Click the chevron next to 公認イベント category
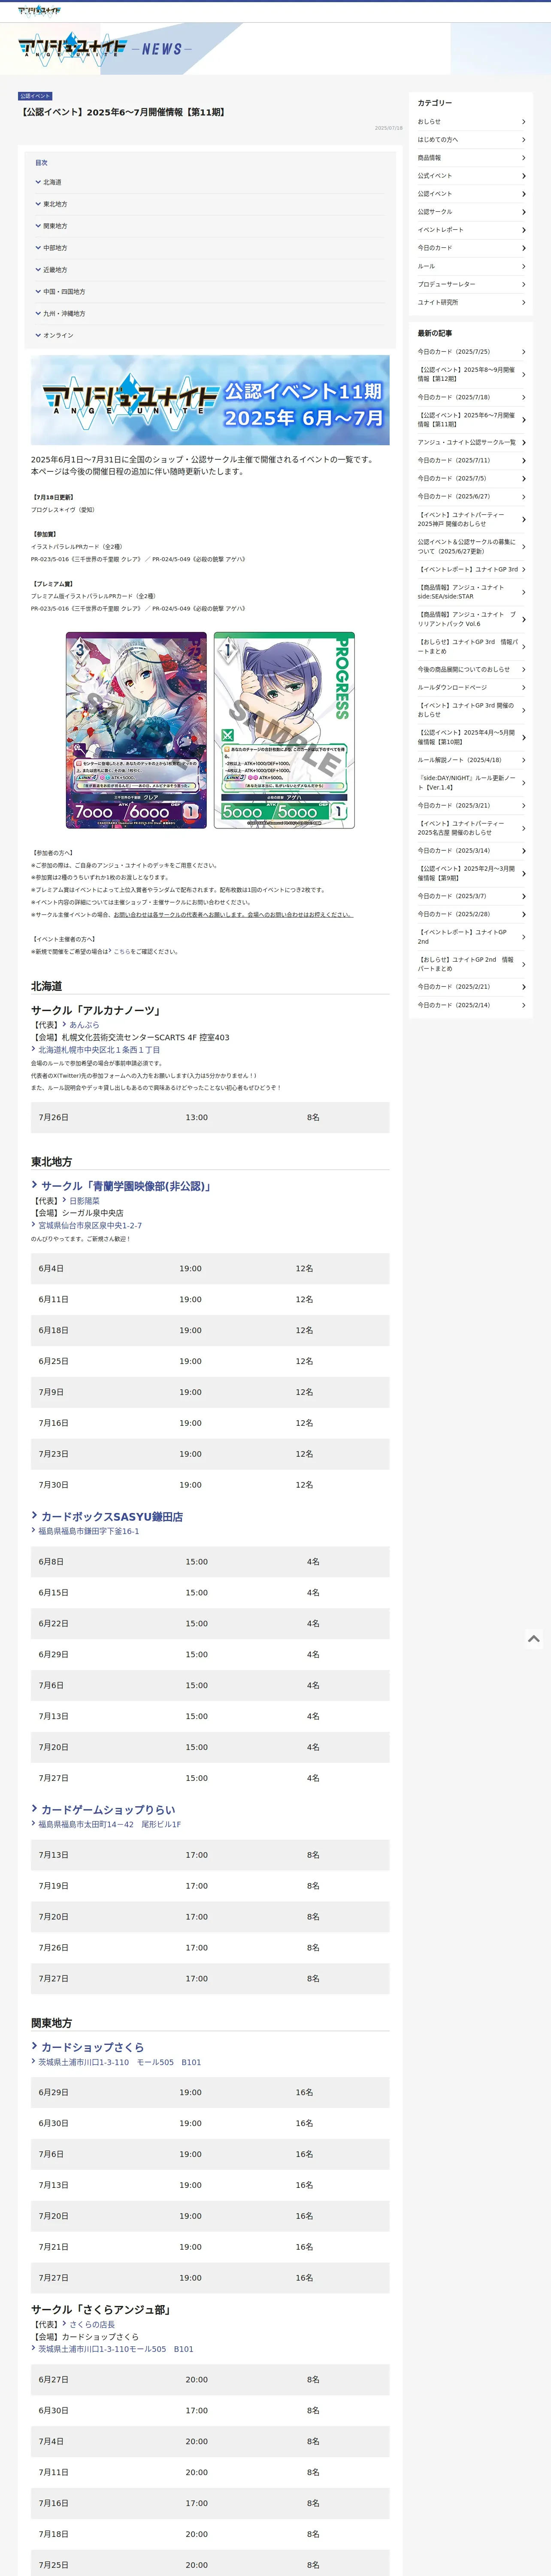This screenshot has width=551, height=2576. click(x=523, y=194)
